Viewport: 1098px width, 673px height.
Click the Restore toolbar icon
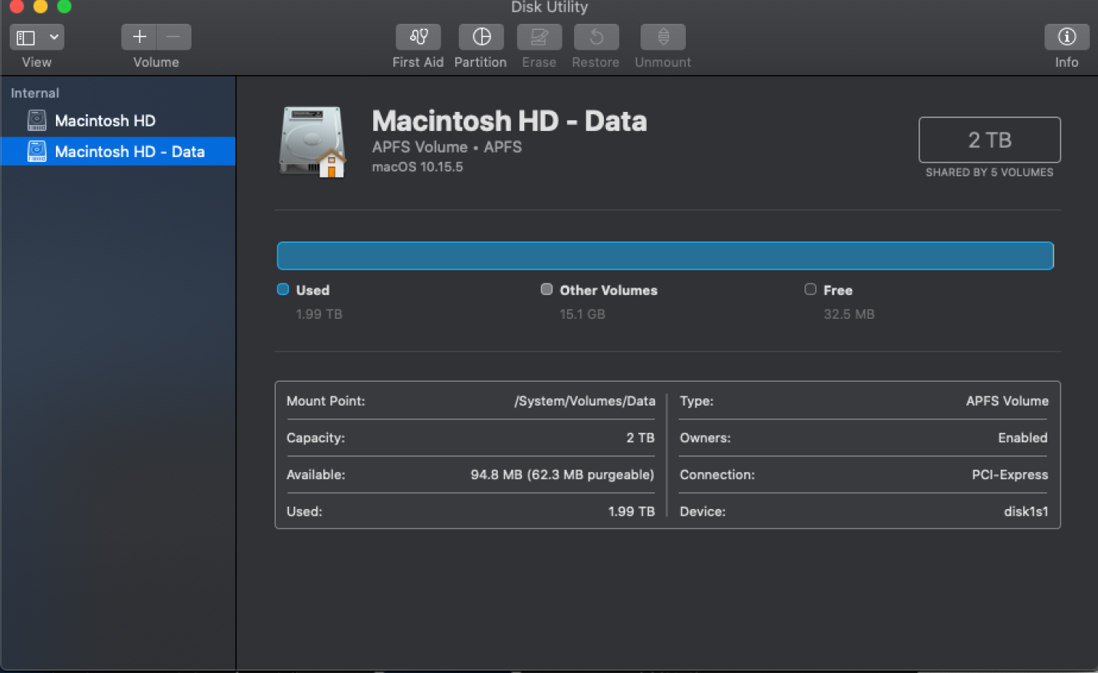tap(596, 37)
